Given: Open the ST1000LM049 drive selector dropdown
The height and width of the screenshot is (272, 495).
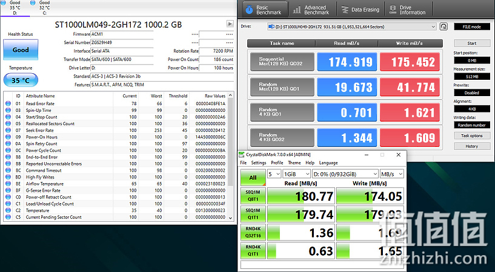Looking at the screenshot, I should (351, 27).
